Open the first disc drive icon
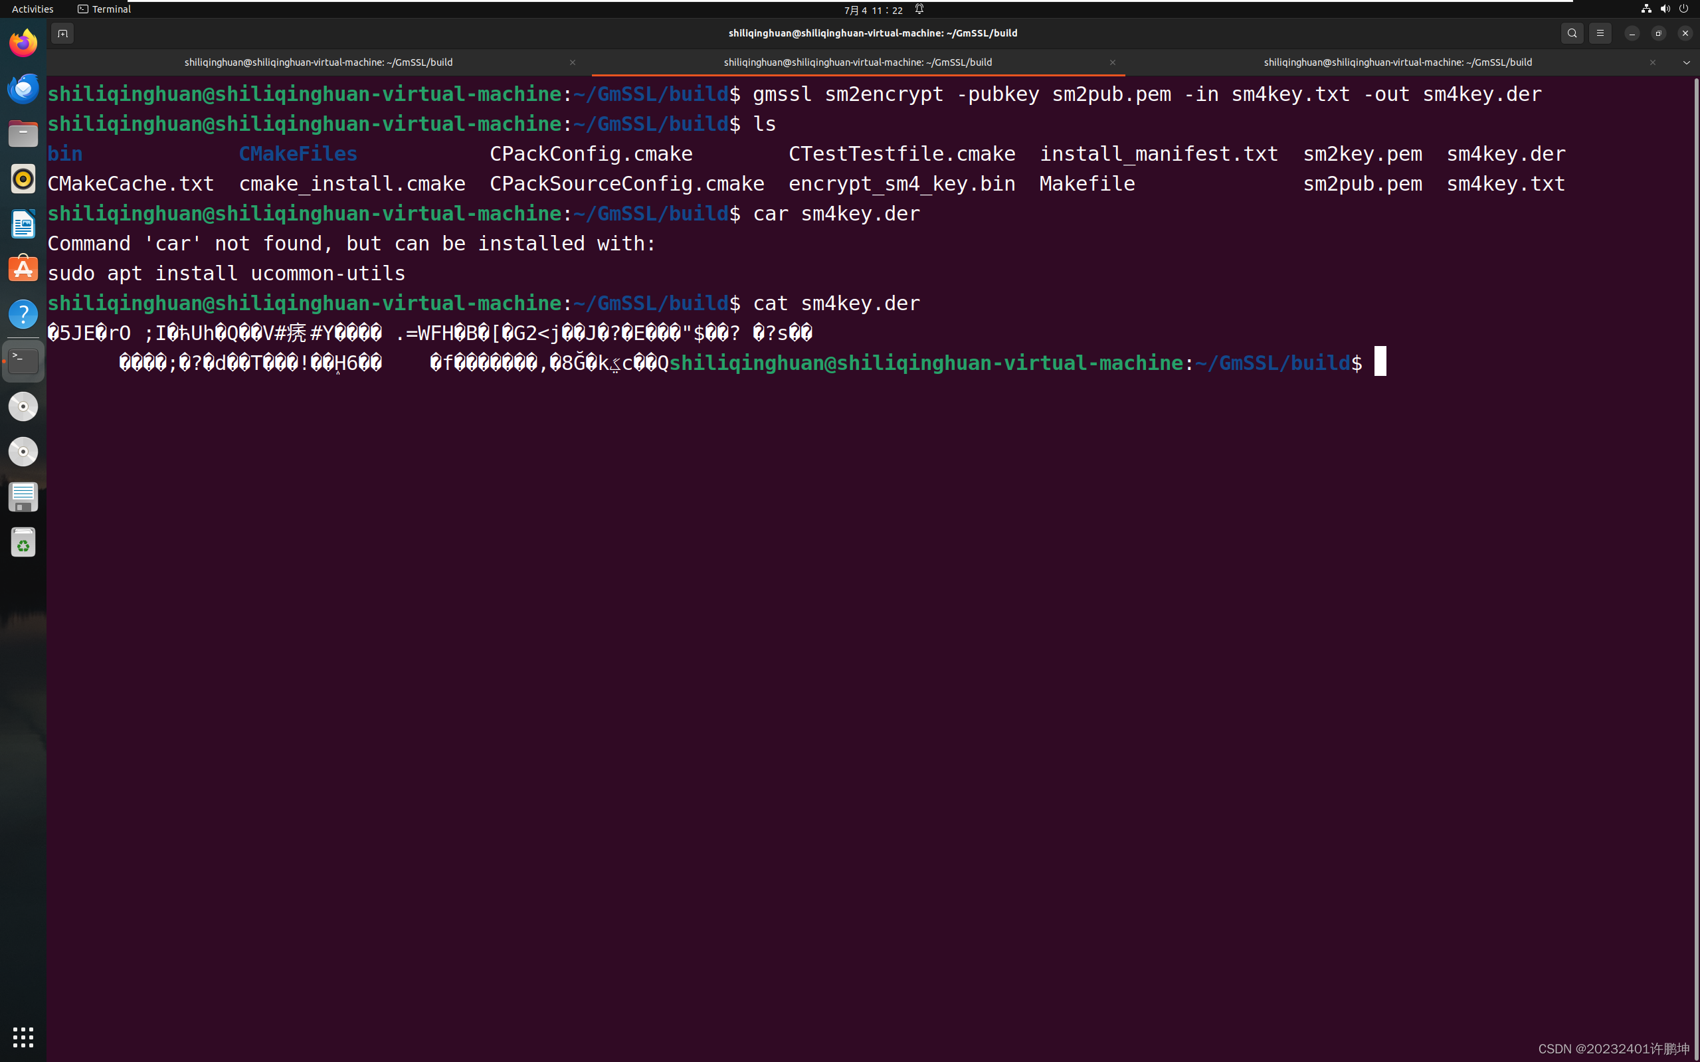The width and height of the screenshot is (1700, 1062). pos(23,406)
